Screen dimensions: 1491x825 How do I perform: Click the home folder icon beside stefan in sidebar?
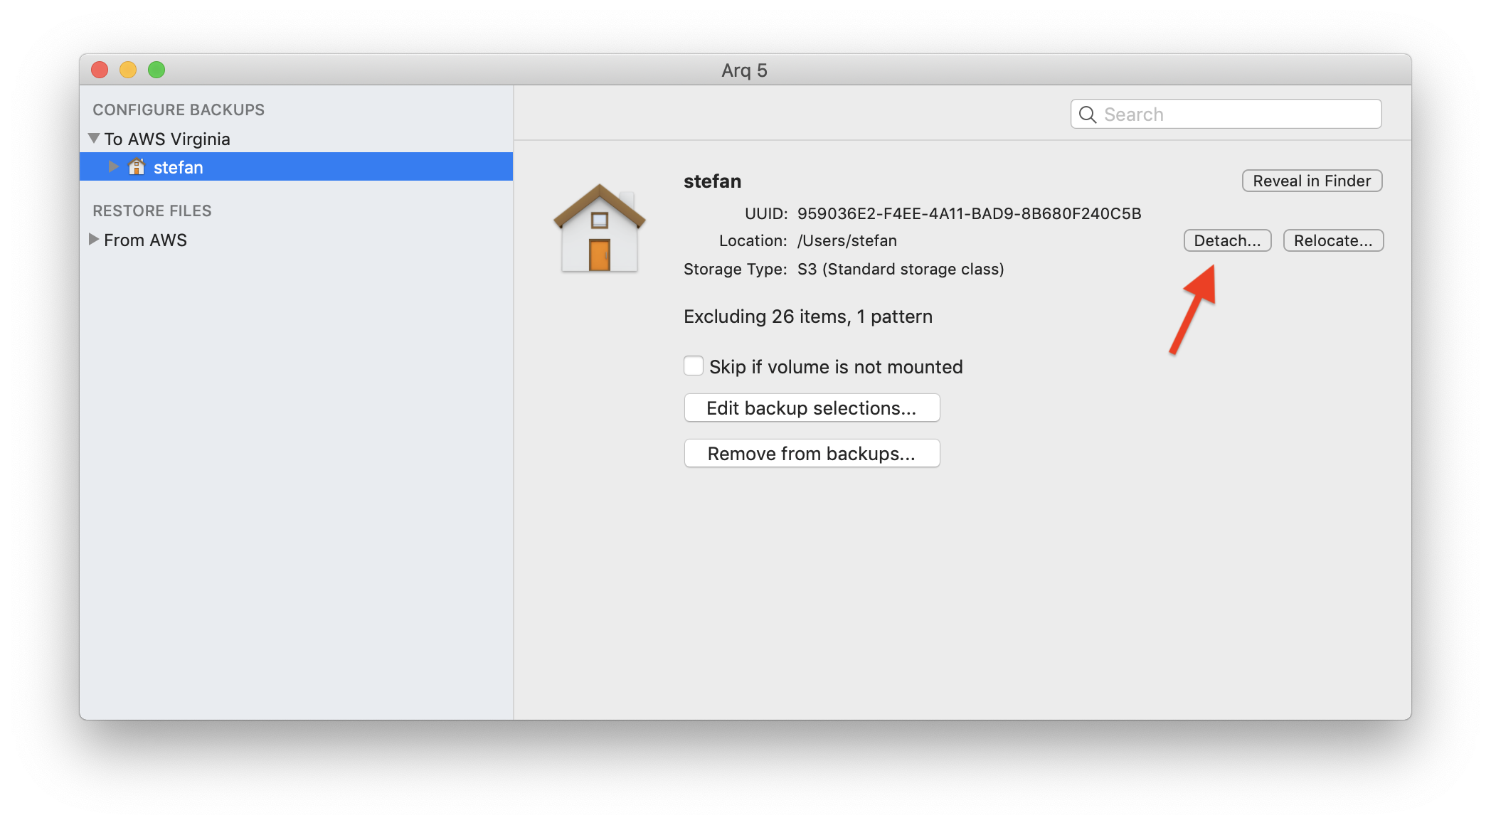click(137, 167)
